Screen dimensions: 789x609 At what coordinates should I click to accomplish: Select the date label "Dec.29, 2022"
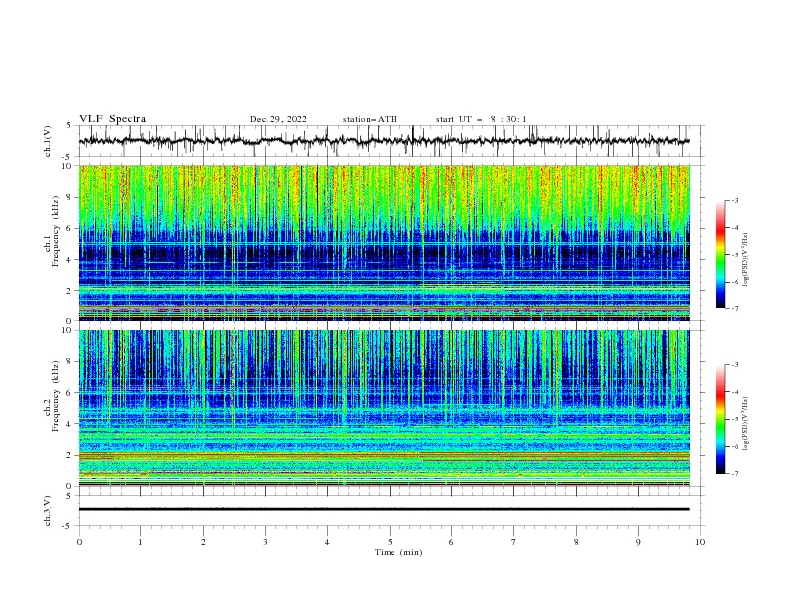pyautogui.click(x=278, y=119)
